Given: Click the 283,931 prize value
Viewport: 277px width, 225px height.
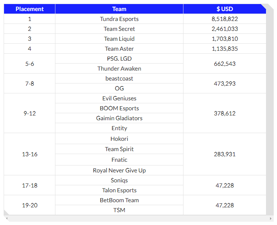Looking at the screenshot, I should click(x=225, y=154).
